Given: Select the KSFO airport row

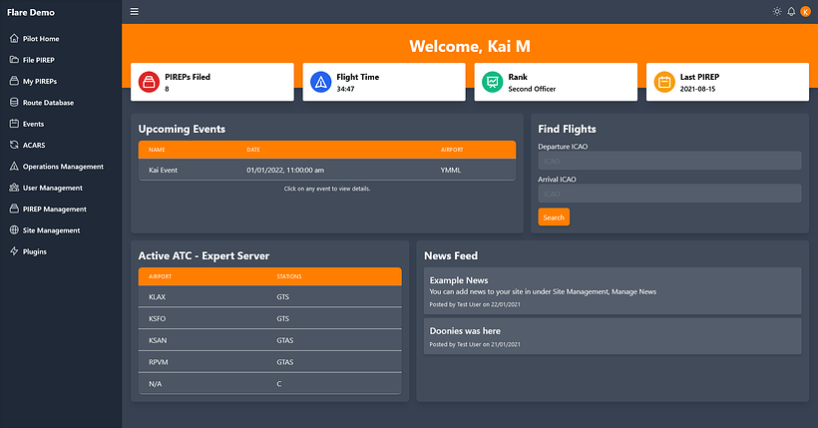Looking at the screenshot, I should point(269,318).
